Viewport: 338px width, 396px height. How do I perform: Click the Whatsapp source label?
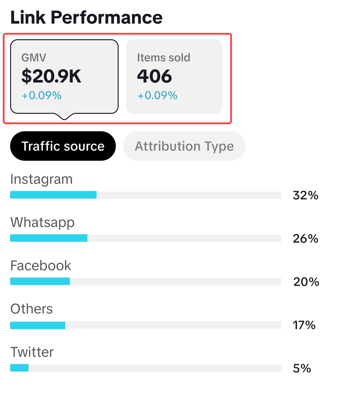[42, 222]
